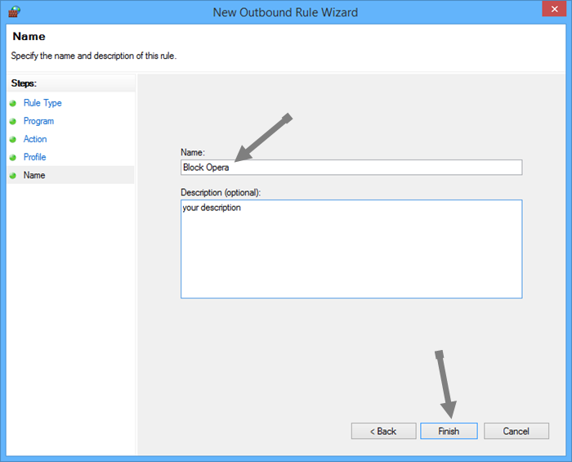Viewport: 572px width, 462px height.
Task: Go to the Program step
Action: 38,121
